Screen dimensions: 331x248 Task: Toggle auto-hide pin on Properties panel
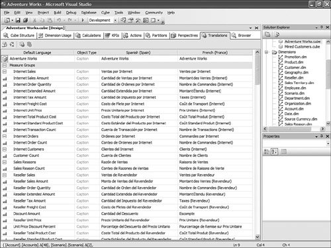[322, 136]
